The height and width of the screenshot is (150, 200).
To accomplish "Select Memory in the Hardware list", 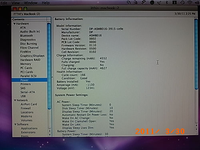I will [26, 64].
